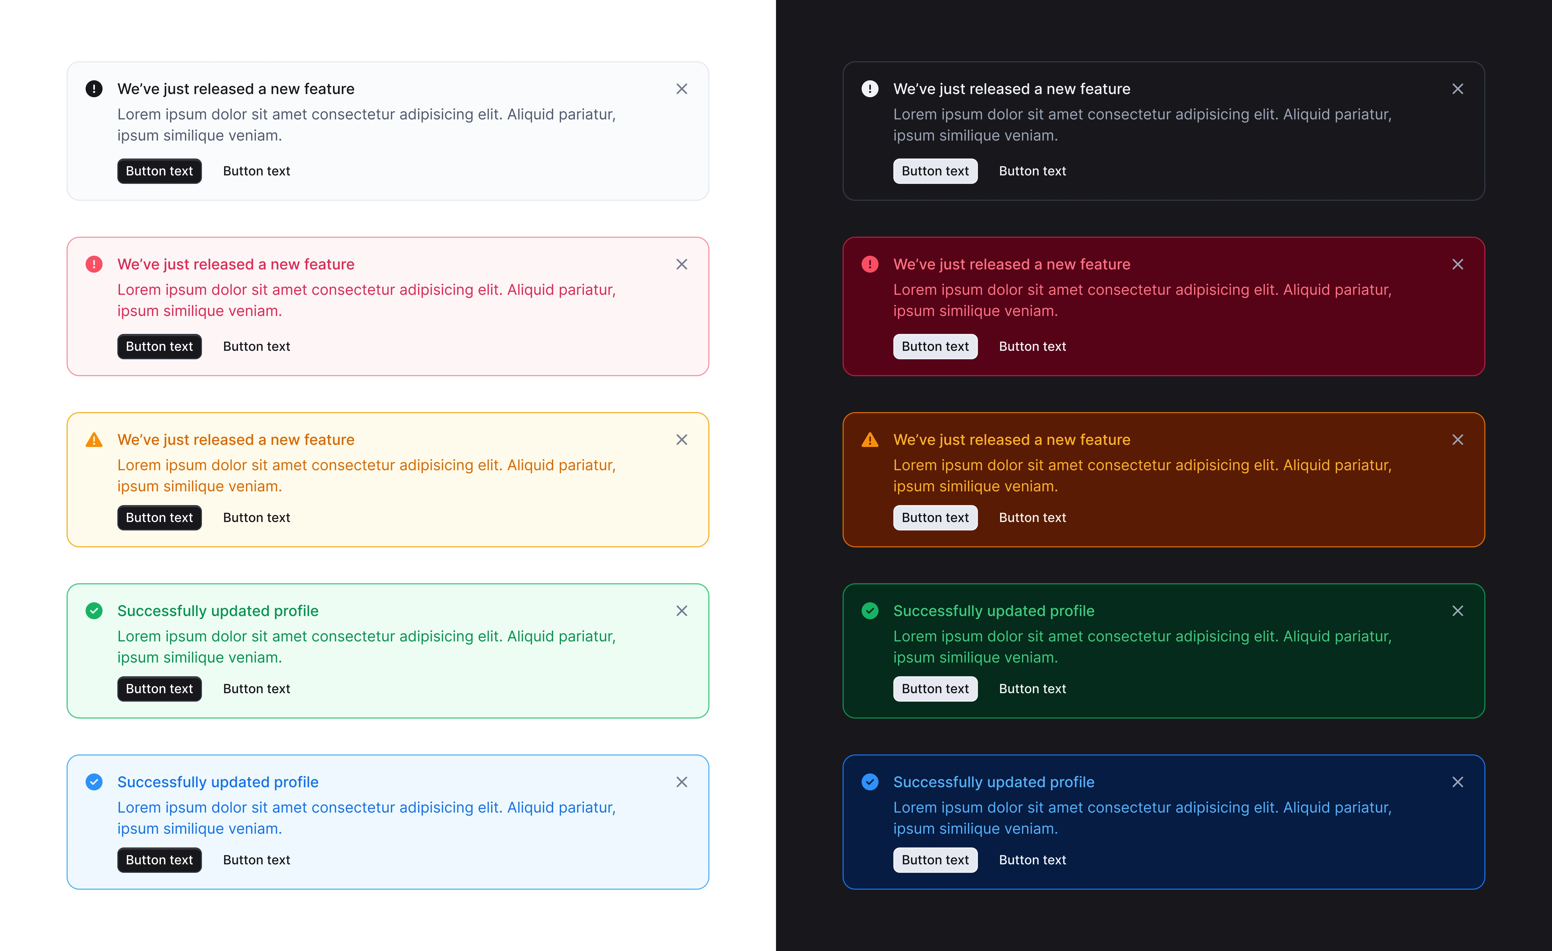
Task: Close the light yellow warning alert
Action: [x=682, y=440]
